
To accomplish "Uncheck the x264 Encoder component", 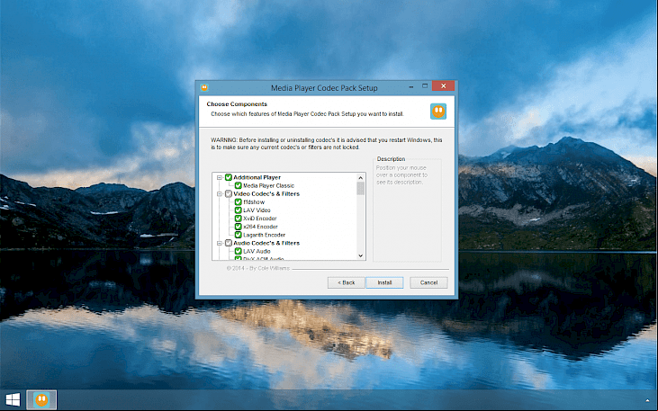I will coord(238,227).
